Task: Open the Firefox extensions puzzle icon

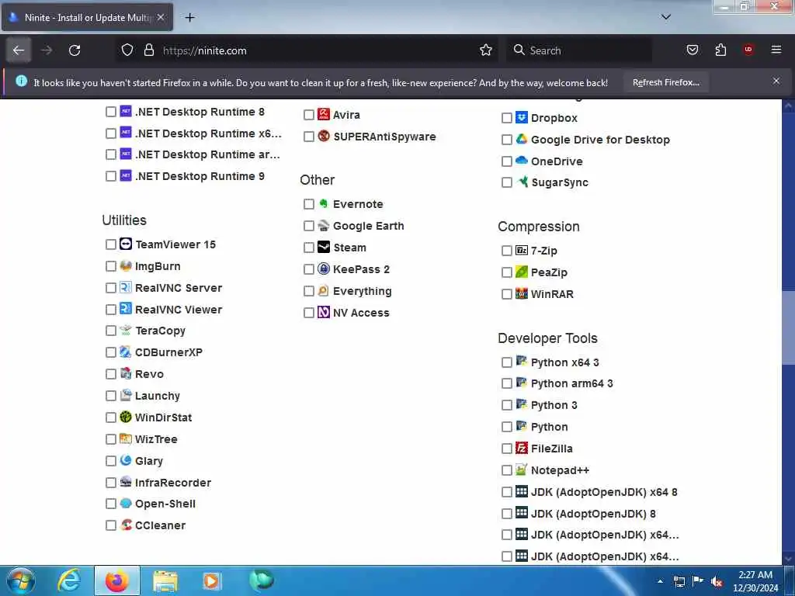Action: coord(720,50)
